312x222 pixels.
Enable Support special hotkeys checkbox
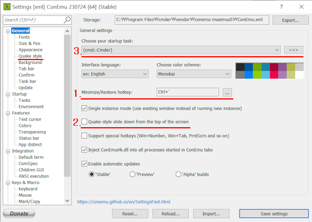click(x=84, y=136)
